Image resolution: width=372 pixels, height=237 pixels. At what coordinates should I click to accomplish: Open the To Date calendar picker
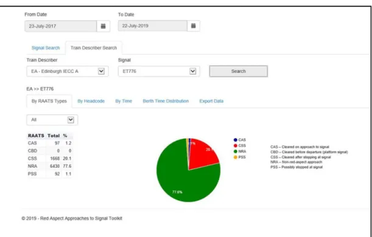point(194,26)
